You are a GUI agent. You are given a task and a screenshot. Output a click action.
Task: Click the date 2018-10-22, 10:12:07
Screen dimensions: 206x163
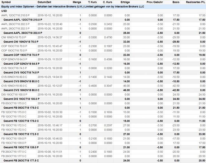(50, 86)
